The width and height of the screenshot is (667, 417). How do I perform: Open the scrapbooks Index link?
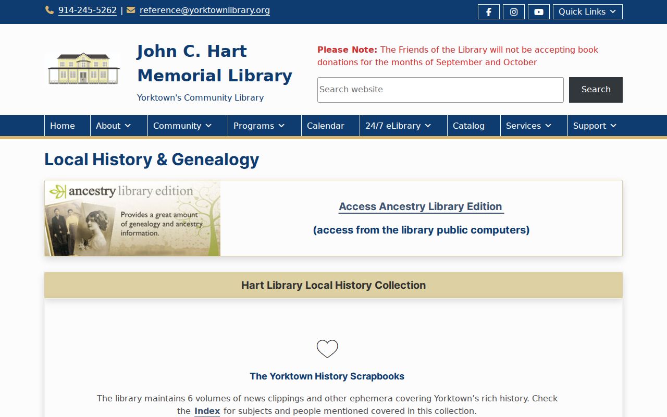(207, 411)
